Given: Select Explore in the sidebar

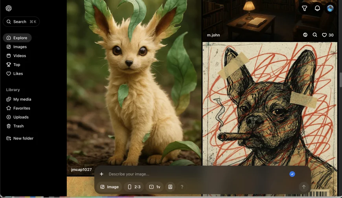Looking at the screenshot, I should pos(17,38).
